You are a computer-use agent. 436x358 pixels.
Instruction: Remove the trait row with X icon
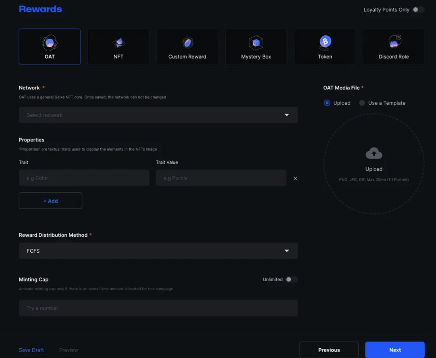[x=295, y=178]
